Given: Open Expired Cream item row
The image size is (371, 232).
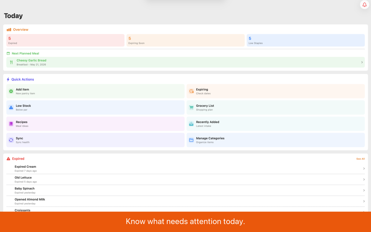Looking at the screenshot, I should [185, 168].
